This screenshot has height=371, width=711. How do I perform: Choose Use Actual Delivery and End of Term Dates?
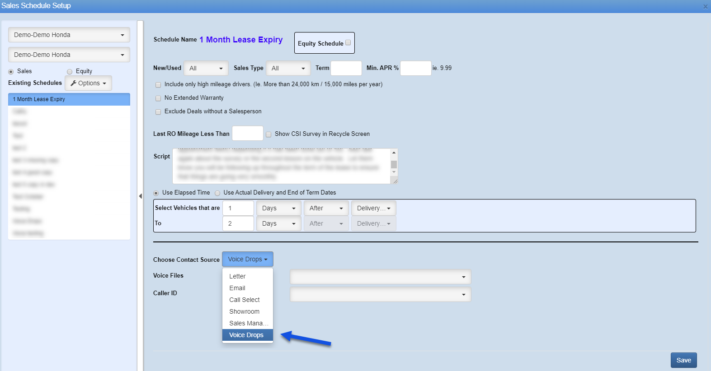pos(217,193)
